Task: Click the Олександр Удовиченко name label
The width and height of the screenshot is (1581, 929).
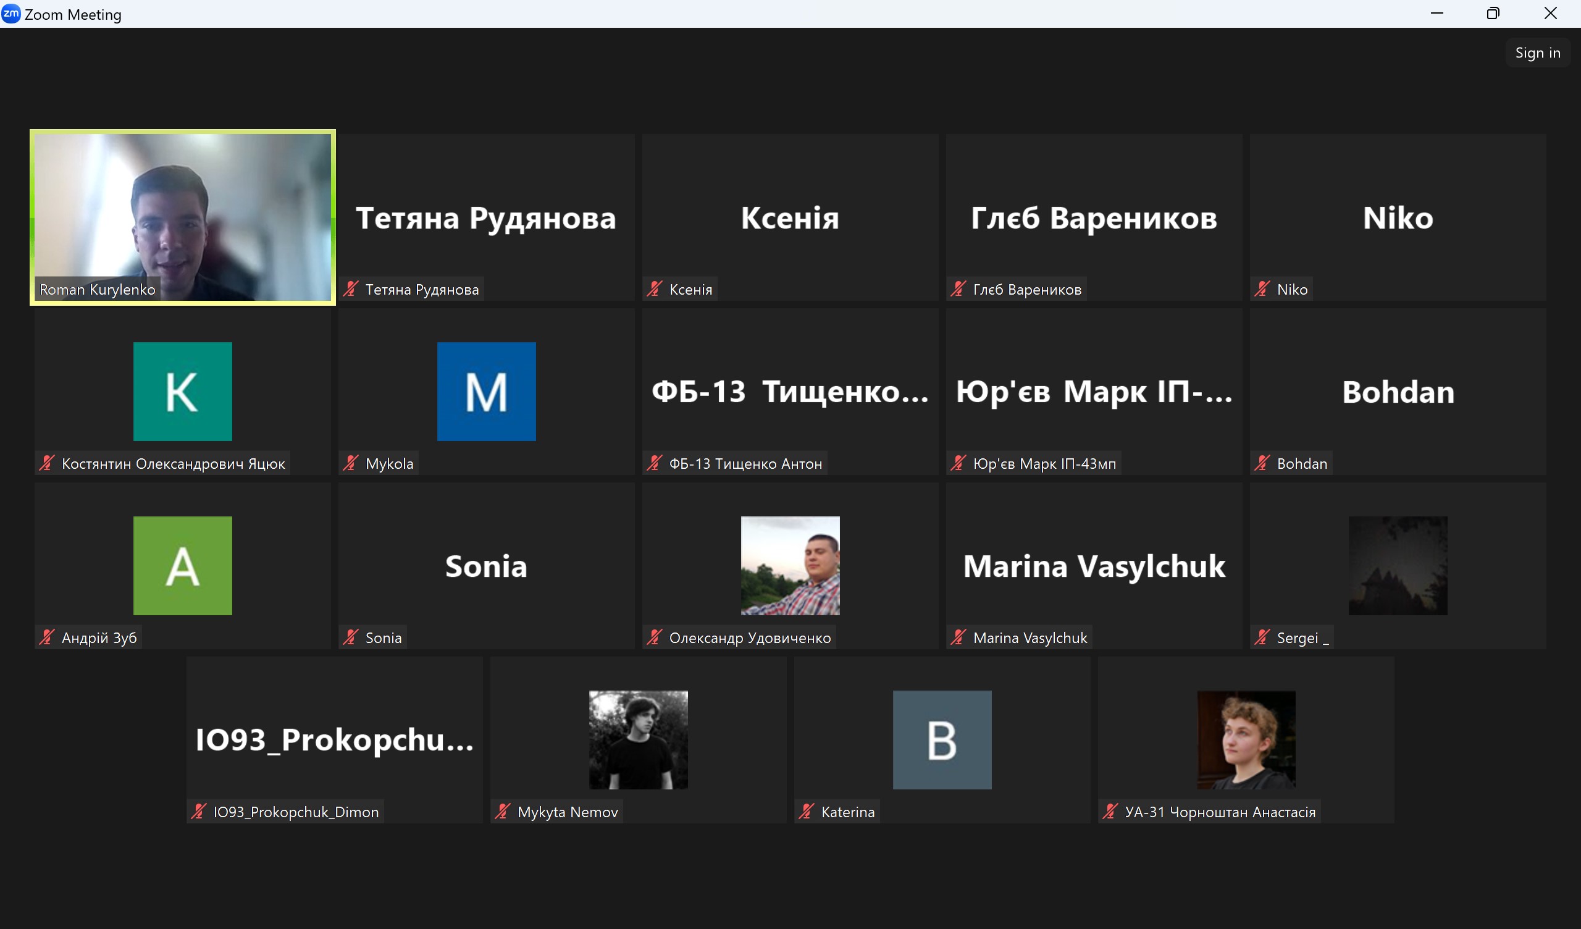Action: click(x=750, y=637)
